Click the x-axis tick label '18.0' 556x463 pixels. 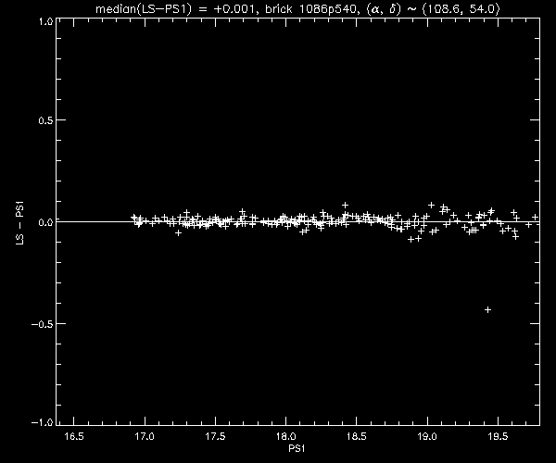coord(285,436)
